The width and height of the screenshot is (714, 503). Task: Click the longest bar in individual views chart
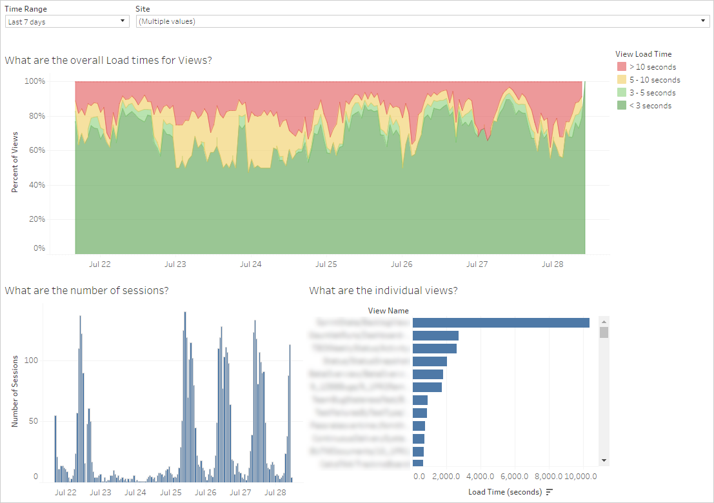pos(501,322)
